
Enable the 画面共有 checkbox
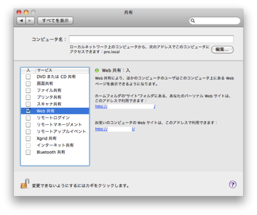(28, 83)
